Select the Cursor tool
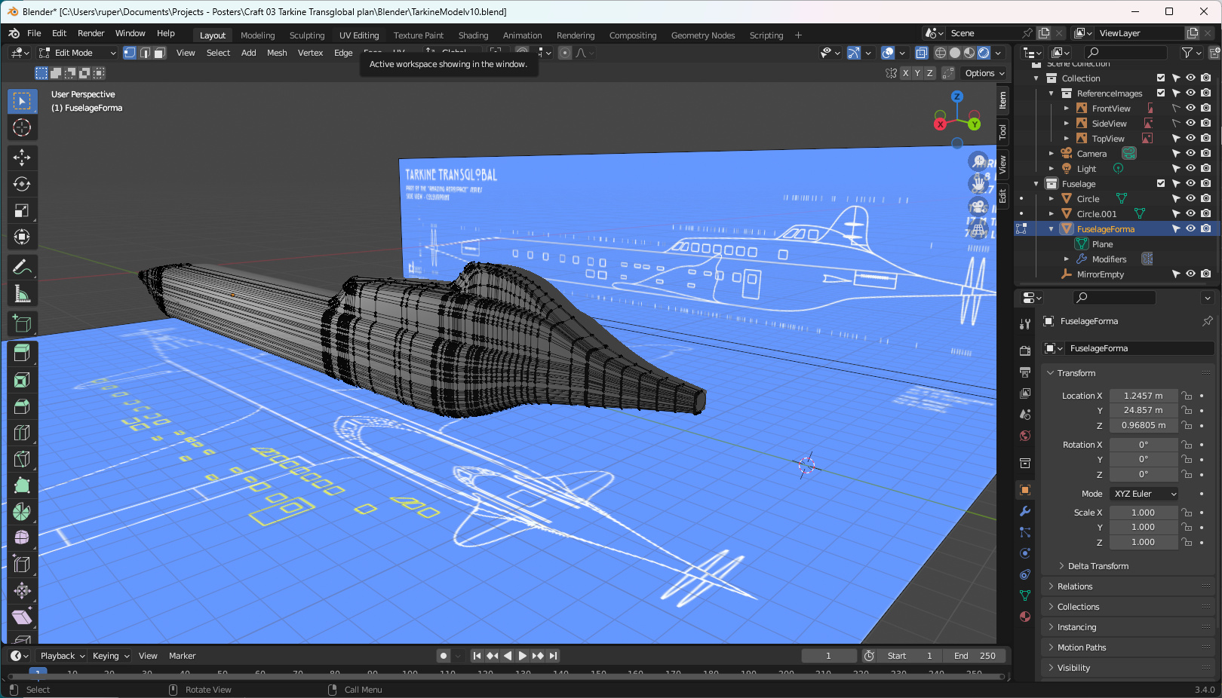The image size is (1222, 698). click(22, 127)
